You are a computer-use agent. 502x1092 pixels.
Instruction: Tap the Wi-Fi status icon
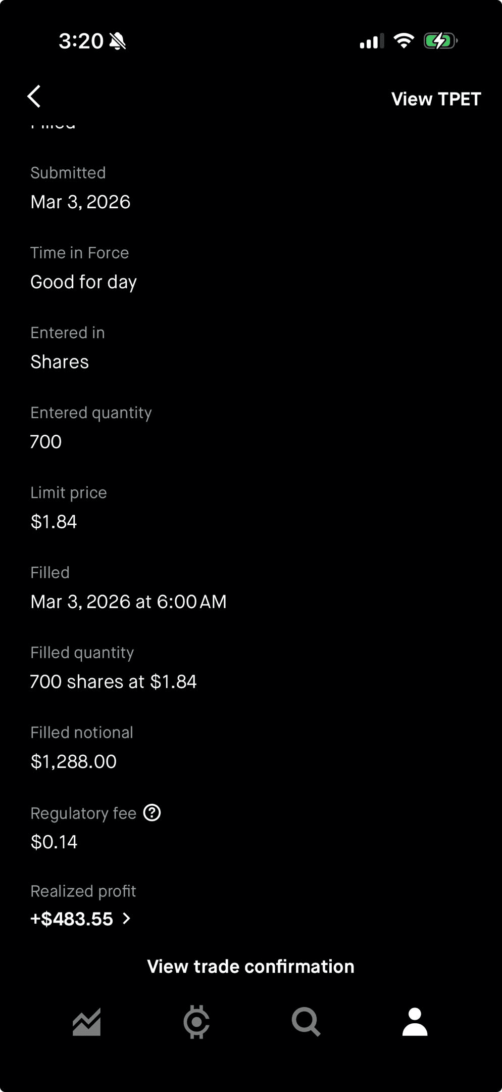(404, 40)
